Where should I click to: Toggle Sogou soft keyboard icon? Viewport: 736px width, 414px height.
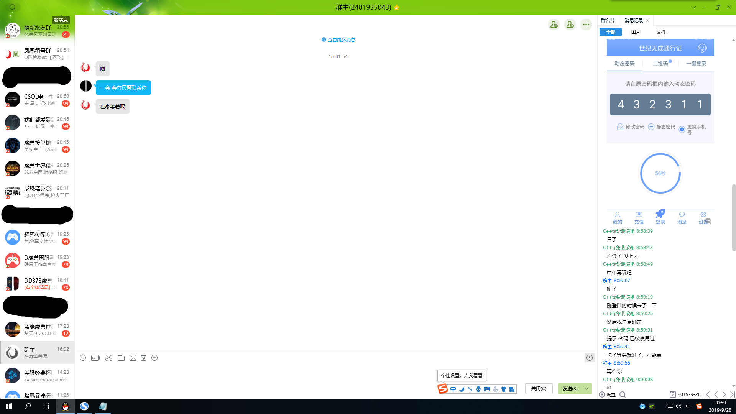(x=487, y=389)
